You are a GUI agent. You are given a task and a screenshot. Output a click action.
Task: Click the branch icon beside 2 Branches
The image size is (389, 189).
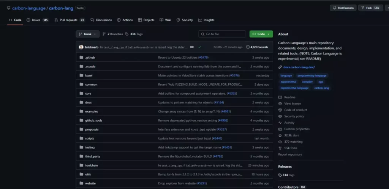[104, 34]
